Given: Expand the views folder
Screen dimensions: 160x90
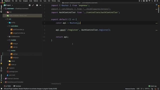Looking at the screenshot, I should (x=8, y=61).
